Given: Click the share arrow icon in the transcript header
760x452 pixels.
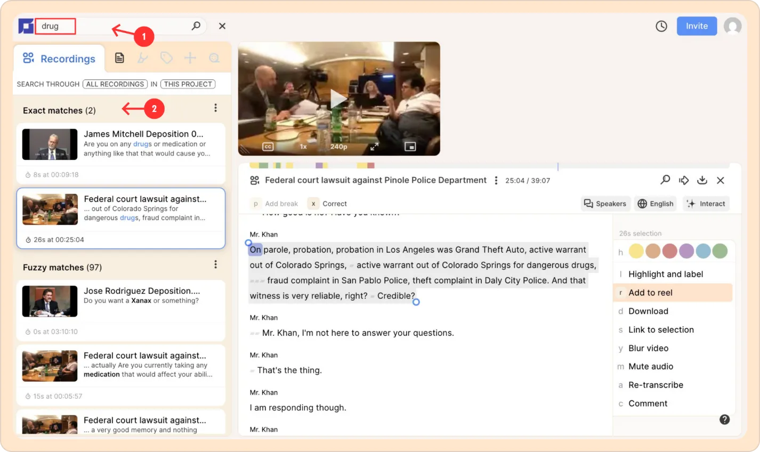Looking at the screenshot, I should pos(684,180).
